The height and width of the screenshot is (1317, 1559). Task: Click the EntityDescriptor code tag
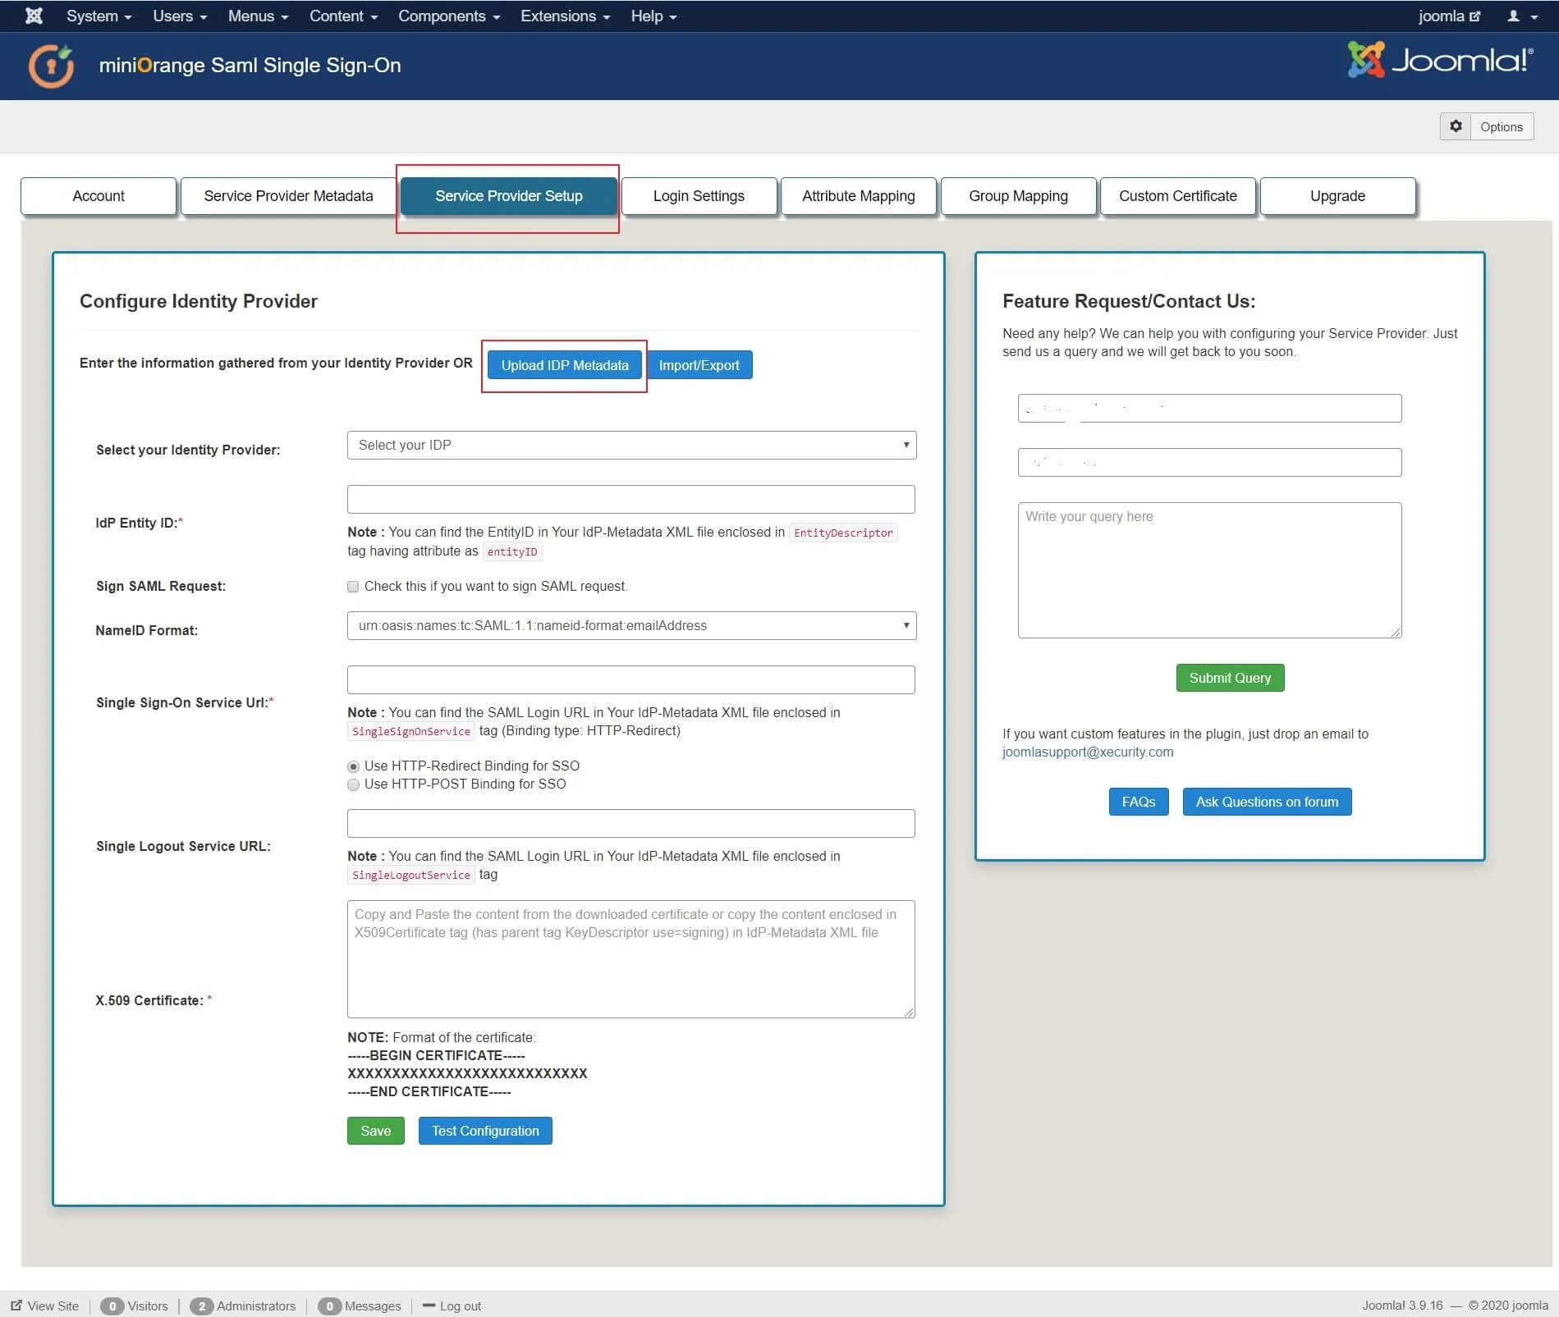click(843, 533)
